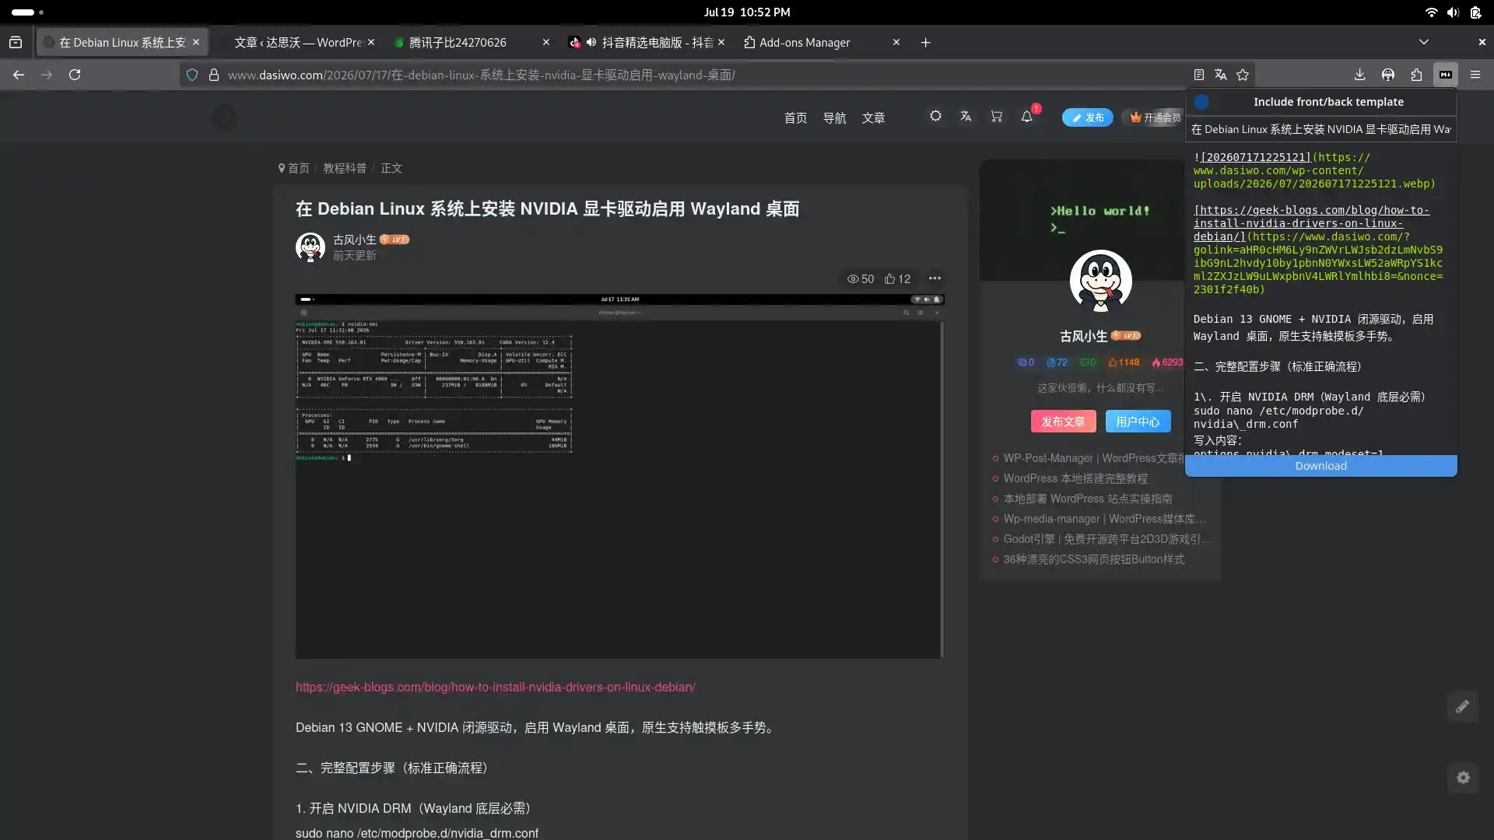The image size is (1494, 840).
Task: Close the Add-ons Manager tab
Action: [x=896, y=42]
